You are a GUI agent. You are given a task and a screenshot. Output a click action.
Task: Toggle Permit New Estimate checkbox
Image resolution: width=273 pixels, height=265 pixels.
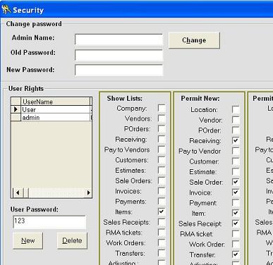[236, 172]
